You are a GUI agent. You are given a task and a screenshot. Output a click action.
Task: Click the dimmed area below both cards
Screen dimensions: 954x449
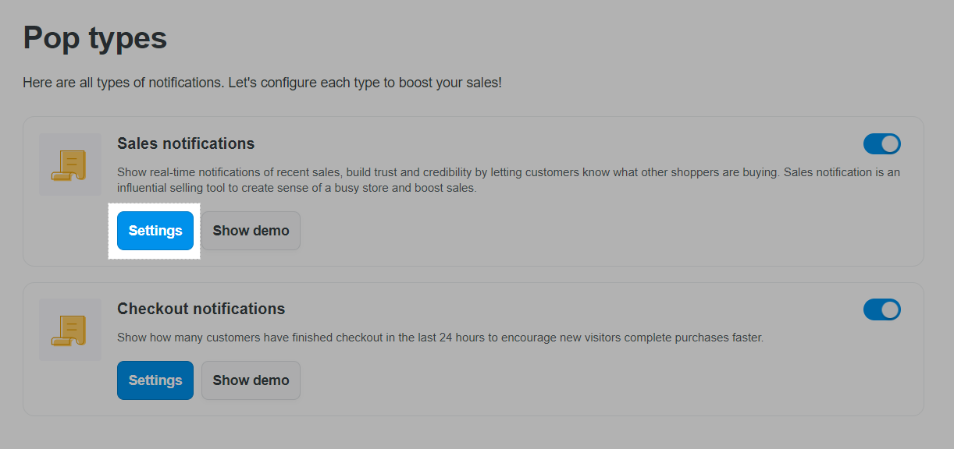[477, 433]
